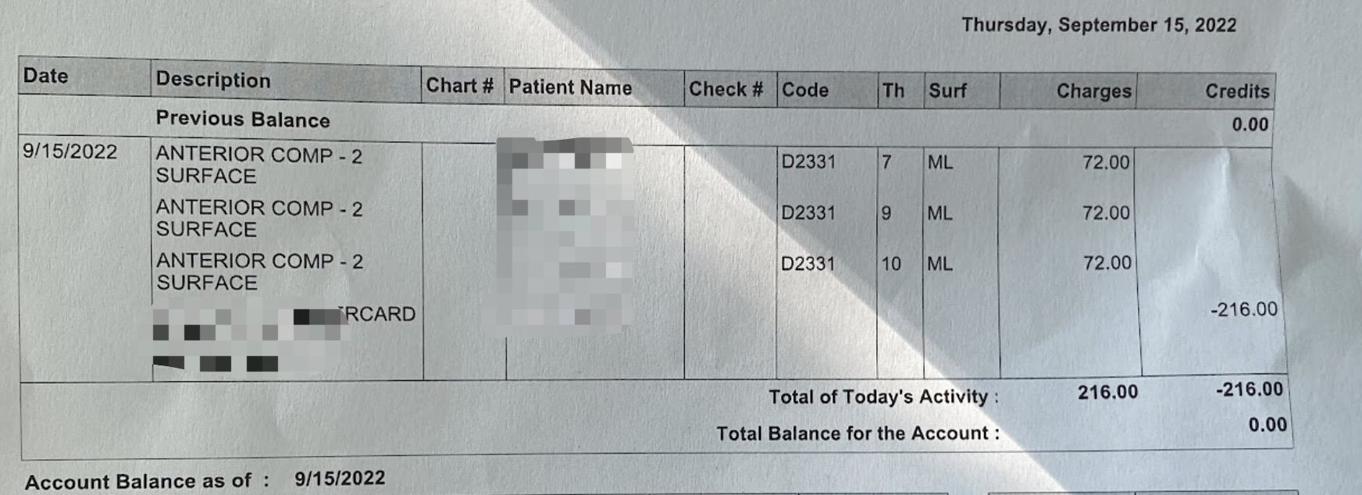Click the 216.00 total charges value
The width and height of the screenshot is (1362, 495).
coord(1107,392)
